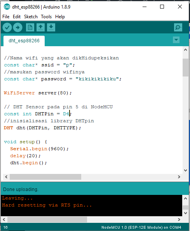Click the DHTTYPE argument in code
The width and height of the screenshot is (190, 231).
[64, 128]
